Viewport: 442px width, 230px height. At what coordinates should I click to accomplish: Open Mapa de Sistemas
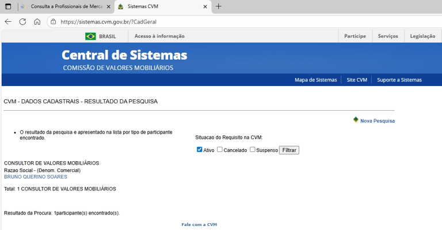(316, 80)
